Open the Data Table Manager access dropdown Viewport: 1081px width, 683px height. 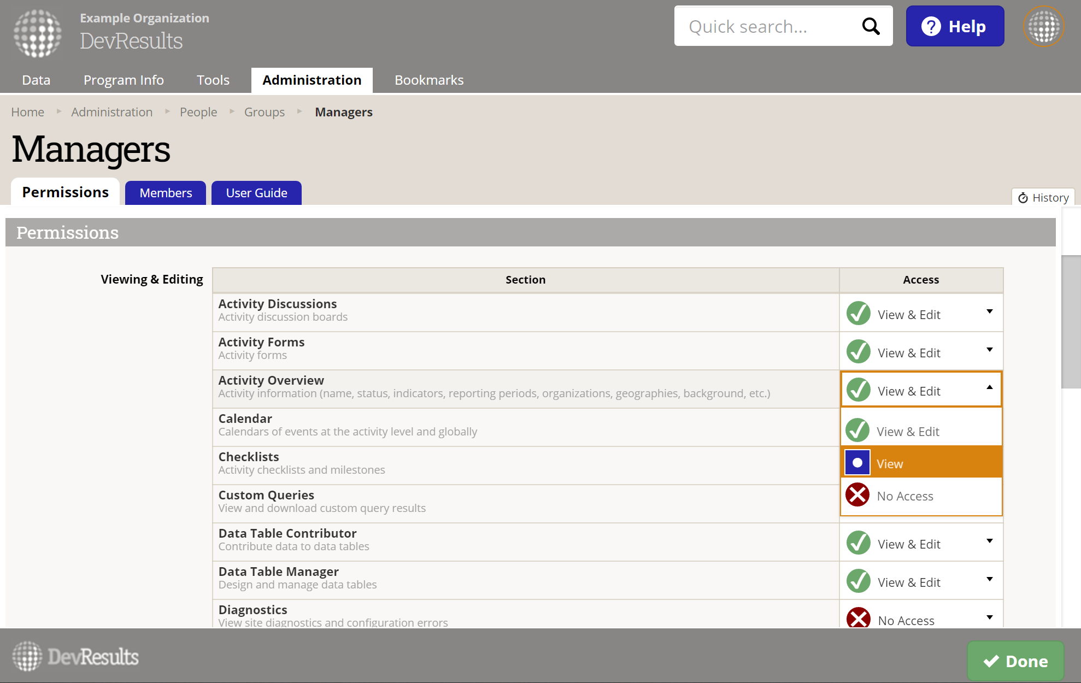989,580
